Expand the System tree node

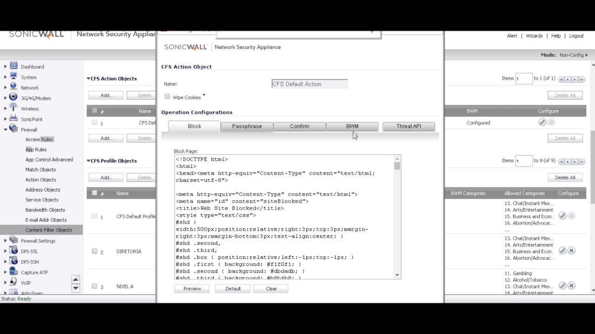[x=5, y=77]
